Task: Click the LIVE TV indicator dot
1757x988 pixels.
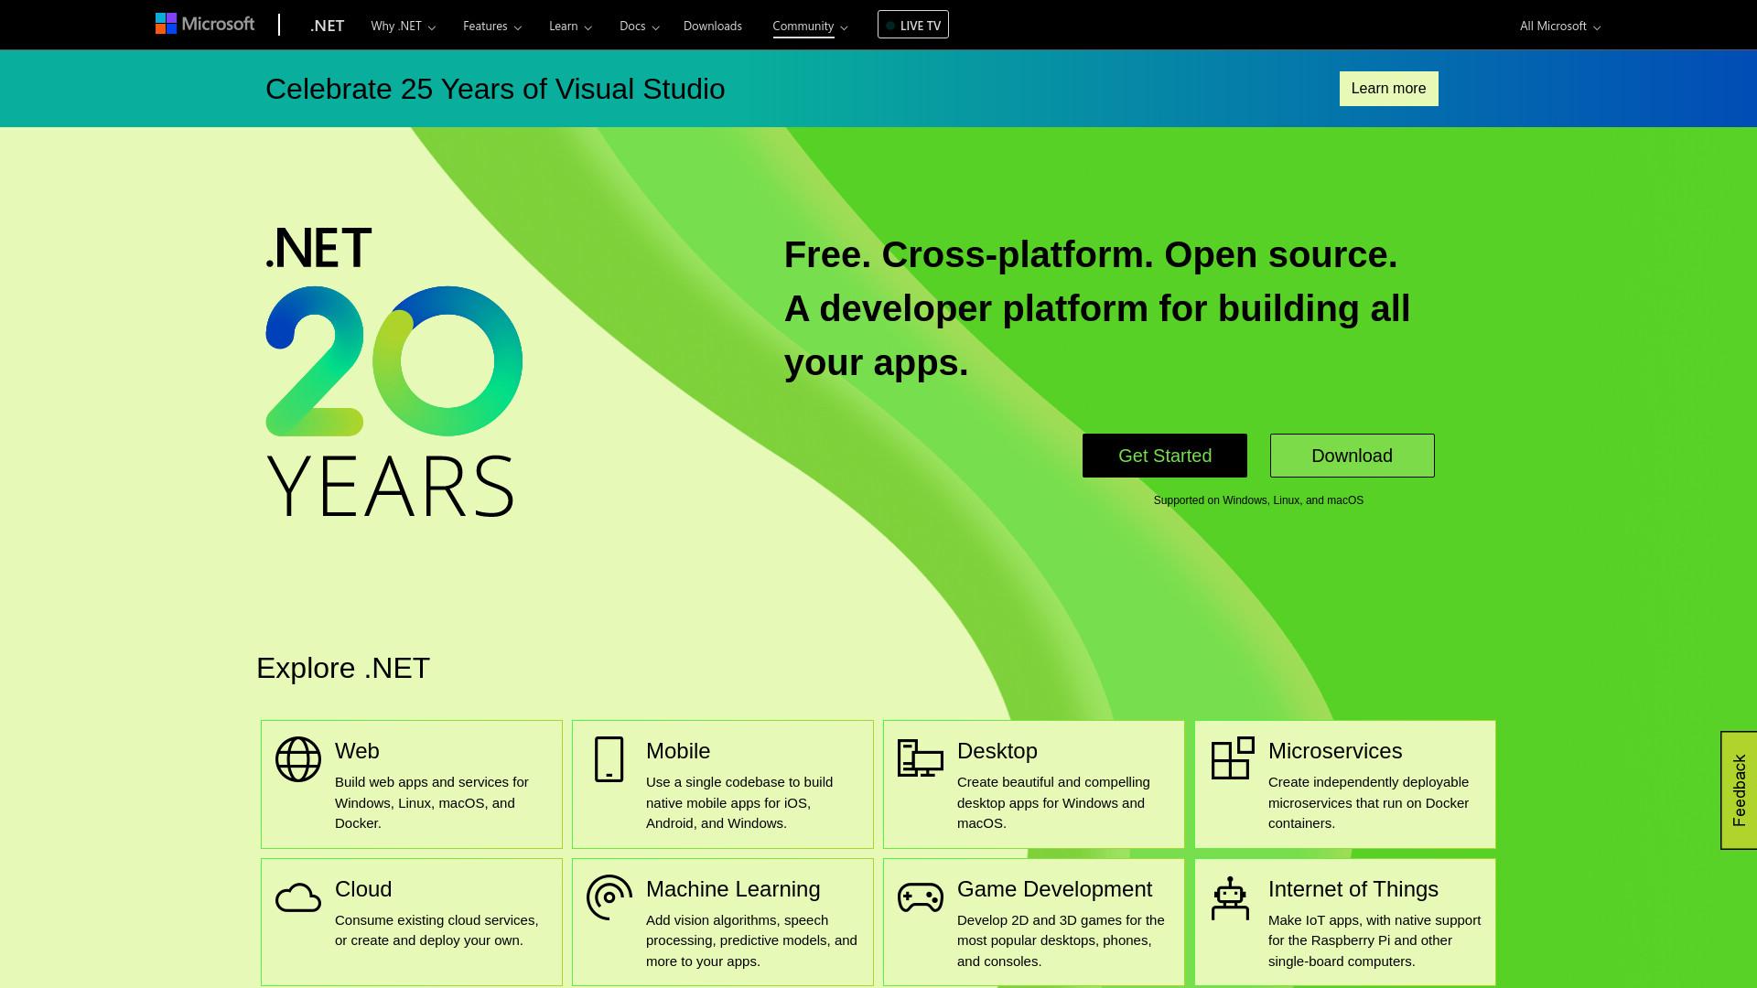Action: 890,26
